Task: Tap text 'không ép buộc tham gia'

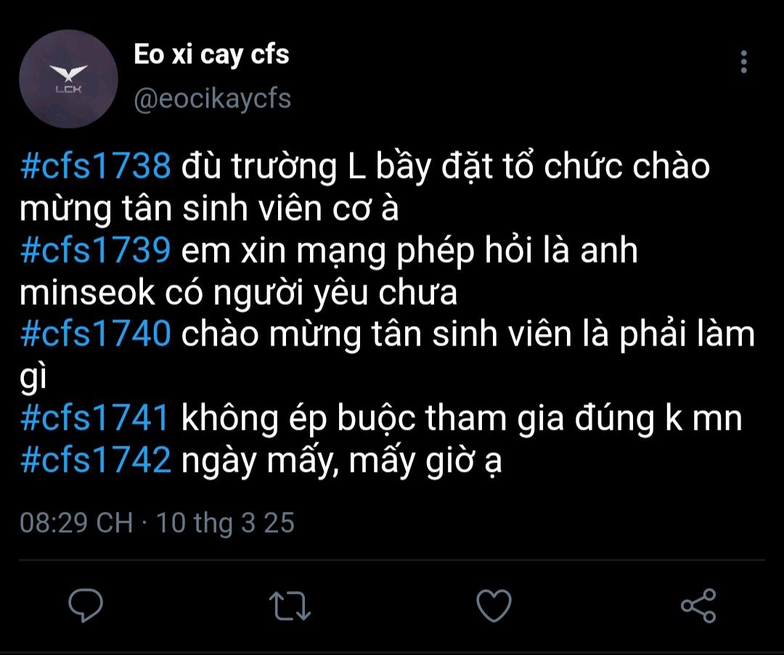Action: tap(372, 419)
